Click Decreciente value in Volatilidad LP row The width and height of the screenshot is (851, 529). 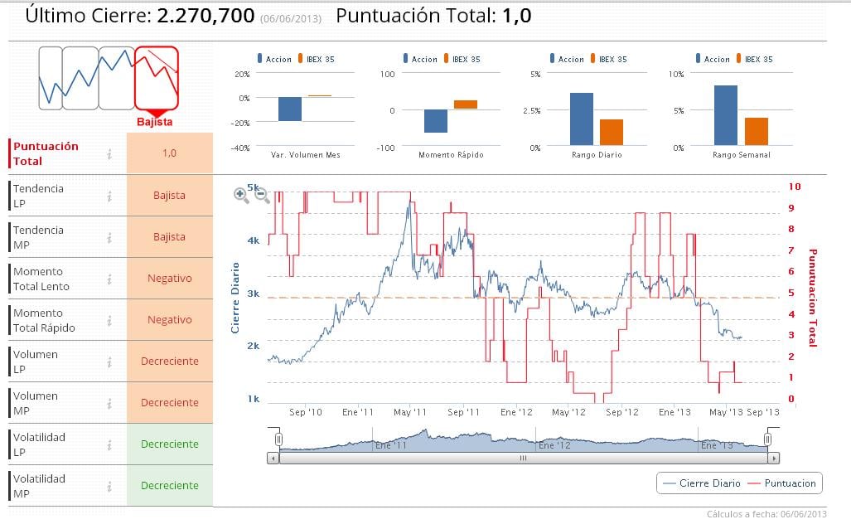(x=170, y=444)
